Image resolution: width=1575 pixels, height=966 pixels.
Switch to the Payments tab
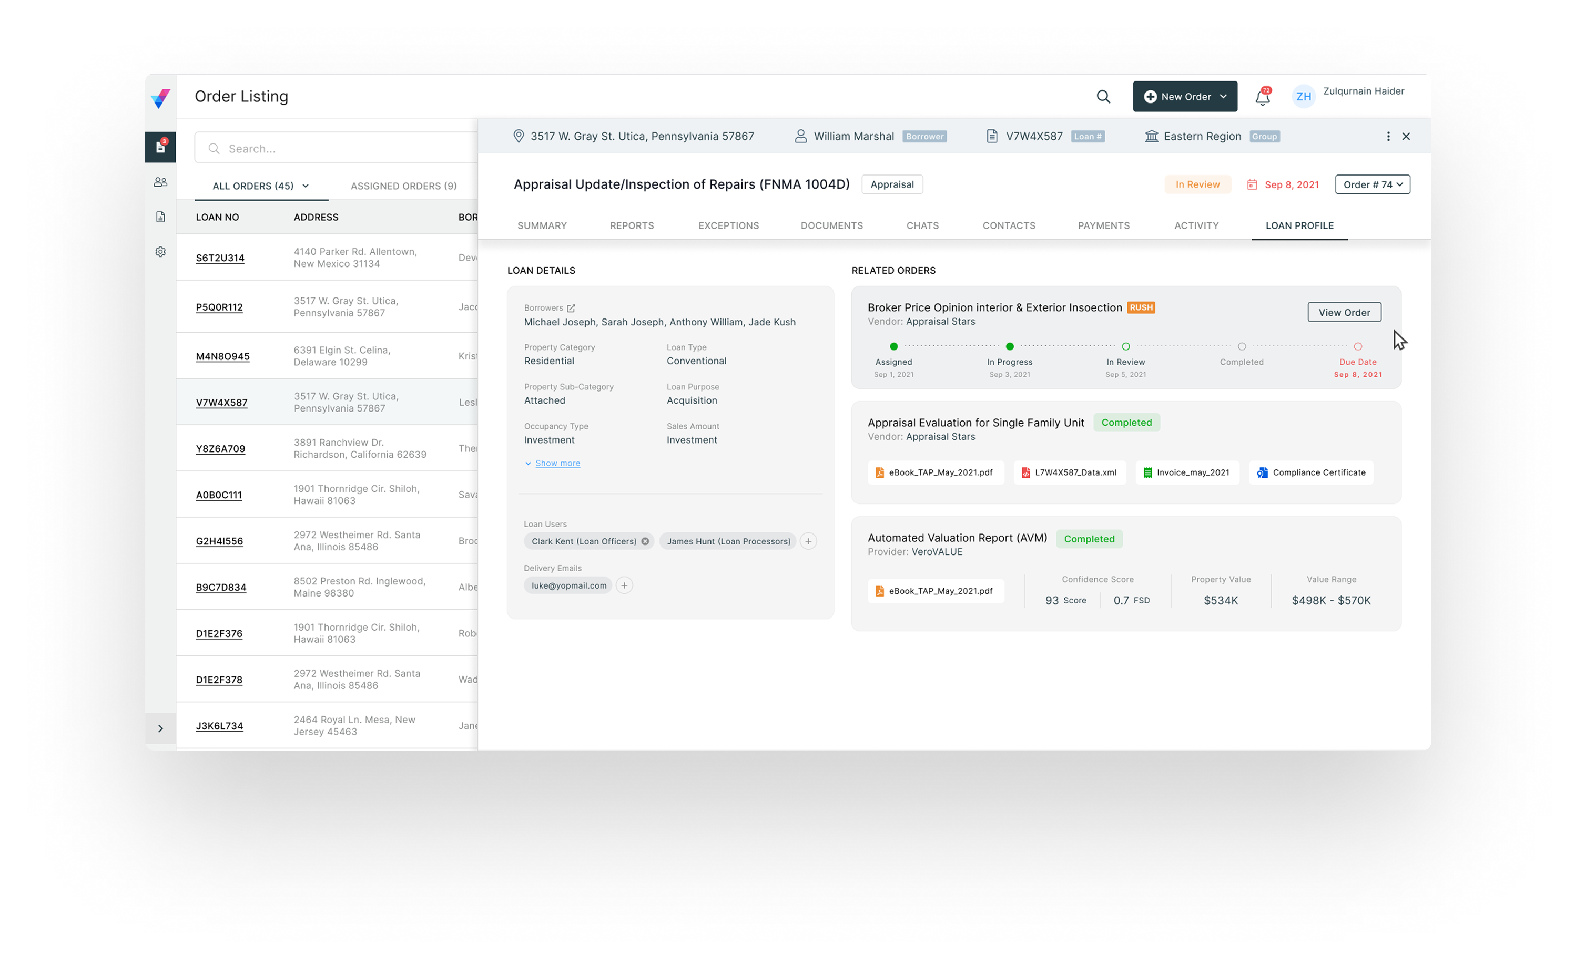pos(1103,225)
